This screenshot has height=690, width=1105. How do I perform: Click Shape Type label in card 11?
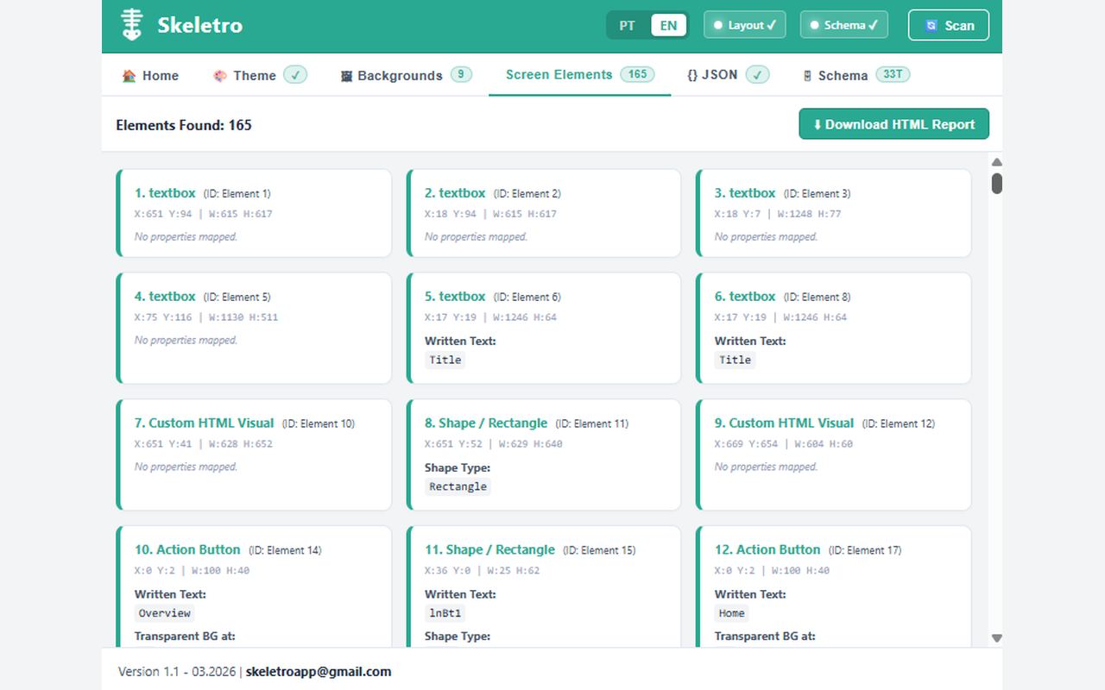(458, 637)
